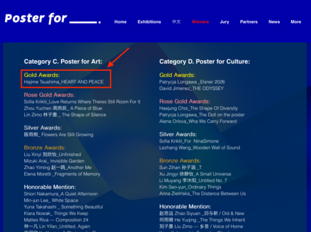Click David Jimenez_THE ODYSSEY entry
311x232 pixels.
[192, 88]
